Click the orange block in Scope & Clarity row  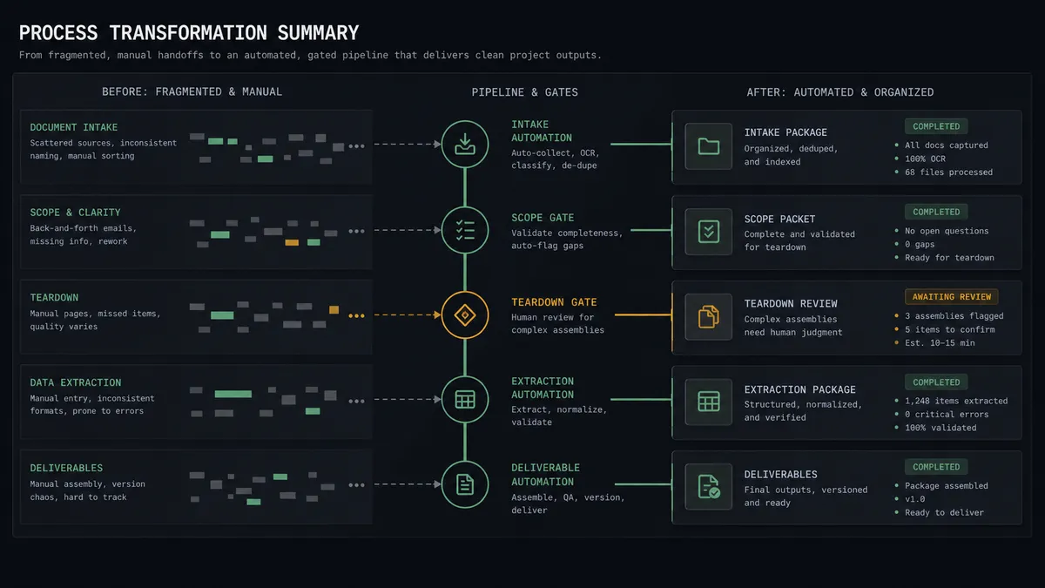(292, 242)
